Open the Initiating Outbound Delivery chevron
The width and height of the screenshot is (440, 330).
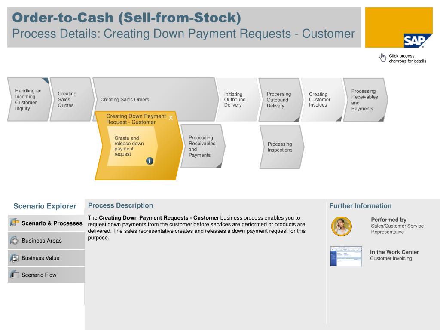coord(238,100)
